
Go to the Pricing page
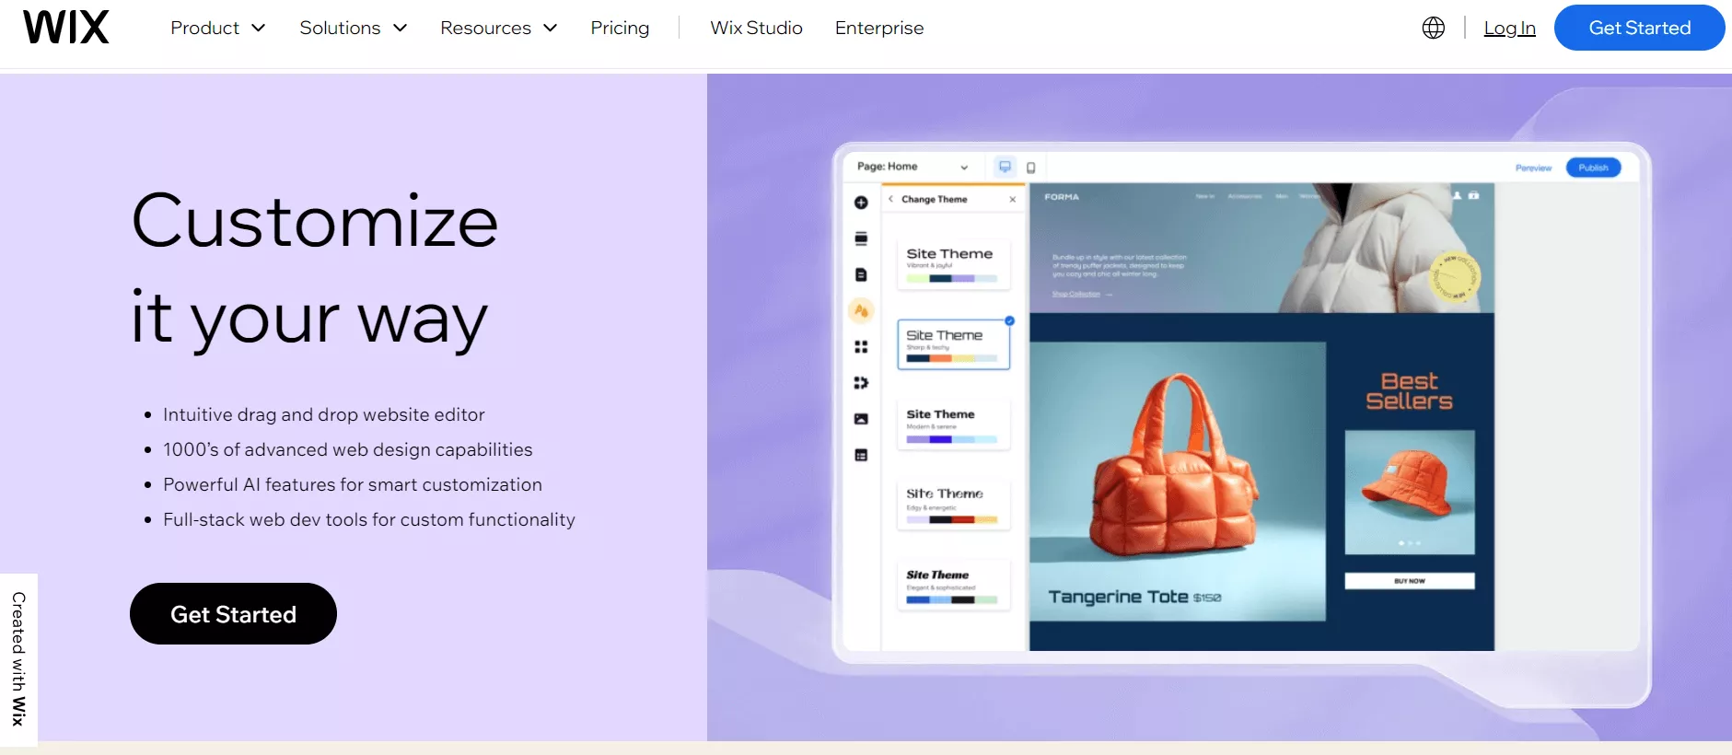tap(620, 28)
